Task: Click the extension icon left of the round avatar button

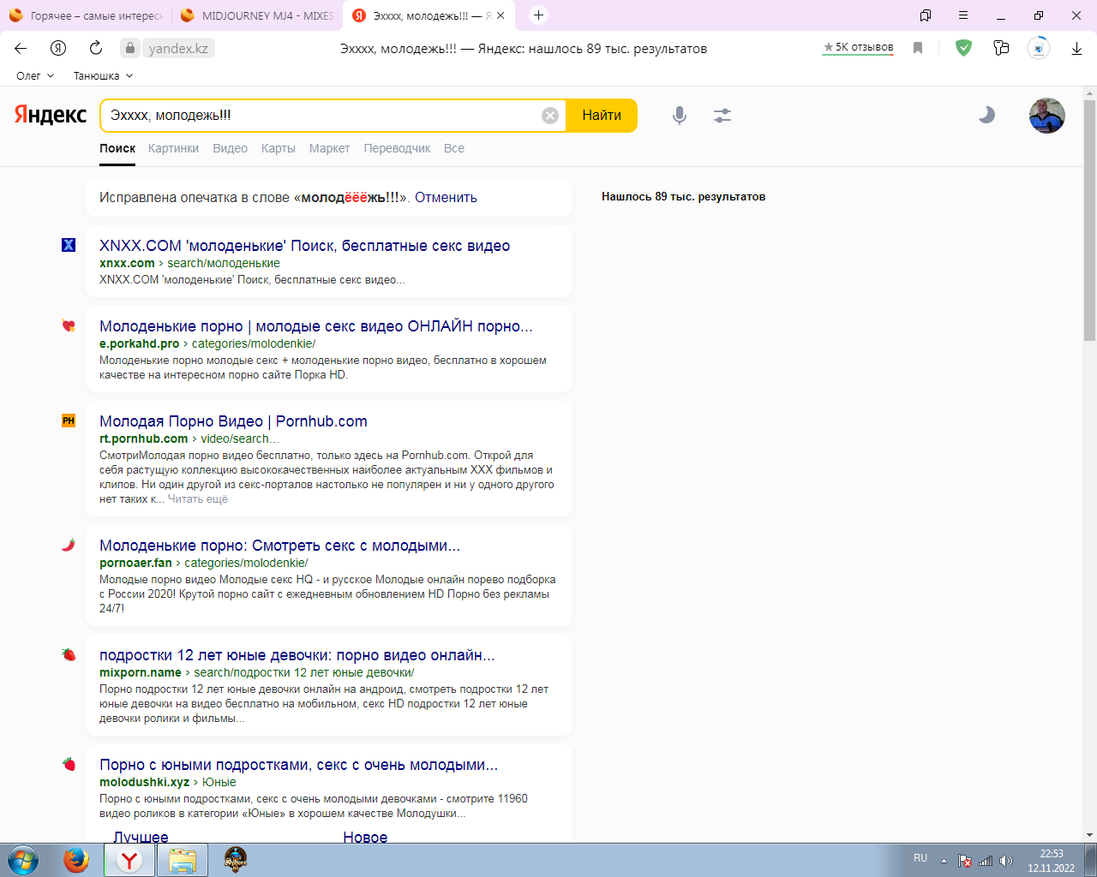Action: [x=1001, y=48]
